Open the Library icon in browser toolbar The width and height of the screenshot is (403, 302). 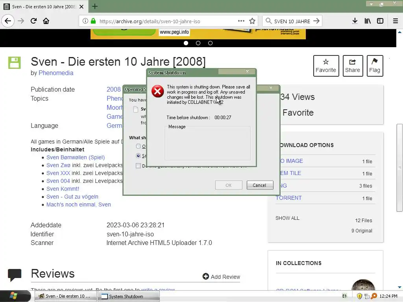[368, 21]
